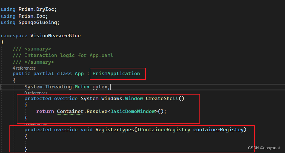Click the CreateShell method name
The width and height of the screenshot is (285, 153).
pyautogui.click(x=162, y=98)
